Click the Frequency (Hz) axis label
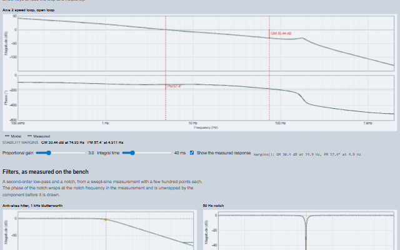The image size is (400, 250). click(x=206, y=127)
